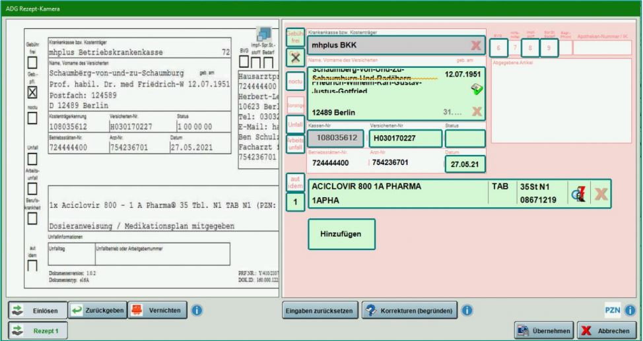Viewport: 643px width, 341px height.
Task: Click the Krankenkasse field mhplus BKK
Action: click(x=396, y=46)
